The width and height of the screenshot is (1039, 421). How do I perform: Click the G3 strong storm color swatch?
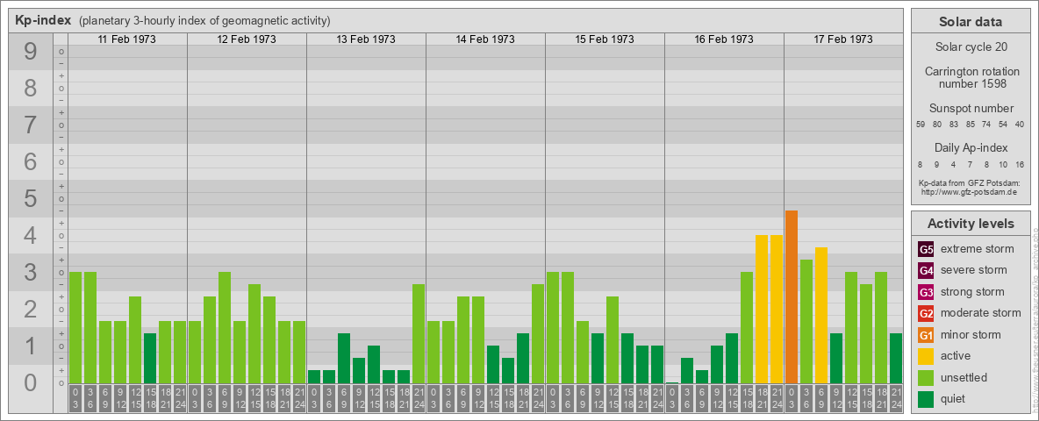(926, 292)
